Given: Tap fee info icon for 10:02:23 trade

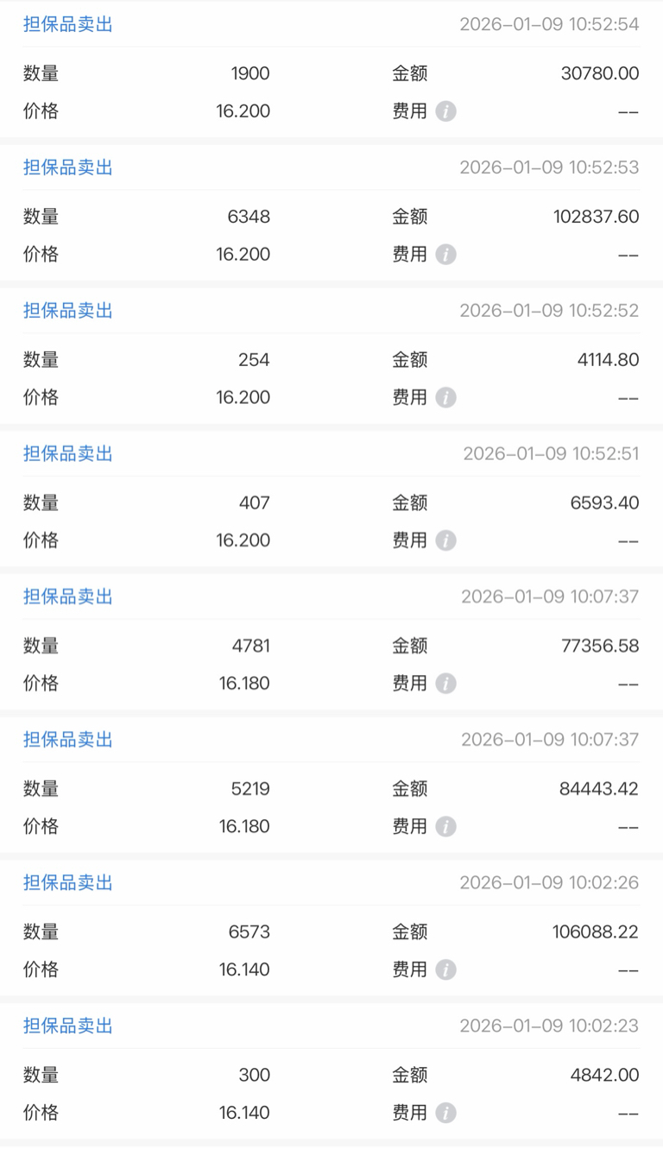Looking at the screenshot, I should (x=445, y=1113).
